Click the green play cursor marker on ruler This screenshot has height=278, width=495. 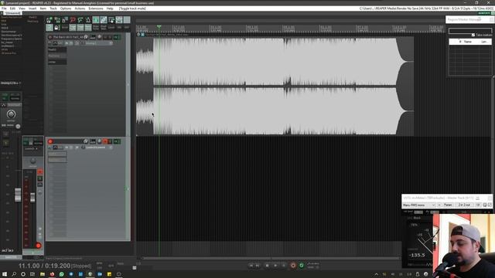[x=159, y=27]
